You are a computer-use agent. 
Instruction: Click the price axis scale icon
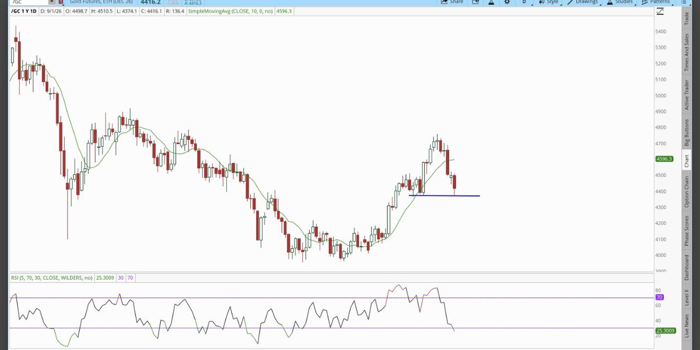pyautogui.click(x=660, y=12)
